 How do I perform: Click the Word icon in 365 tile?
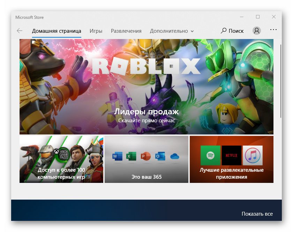point(116,156)
